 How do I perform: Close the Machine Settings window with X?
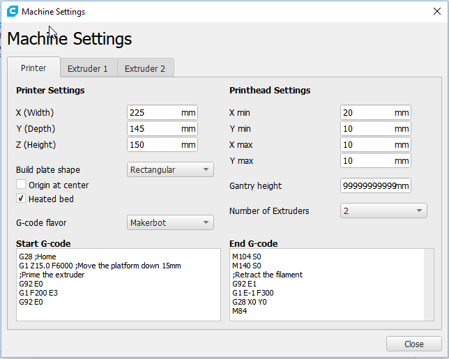tap(437, 11)
